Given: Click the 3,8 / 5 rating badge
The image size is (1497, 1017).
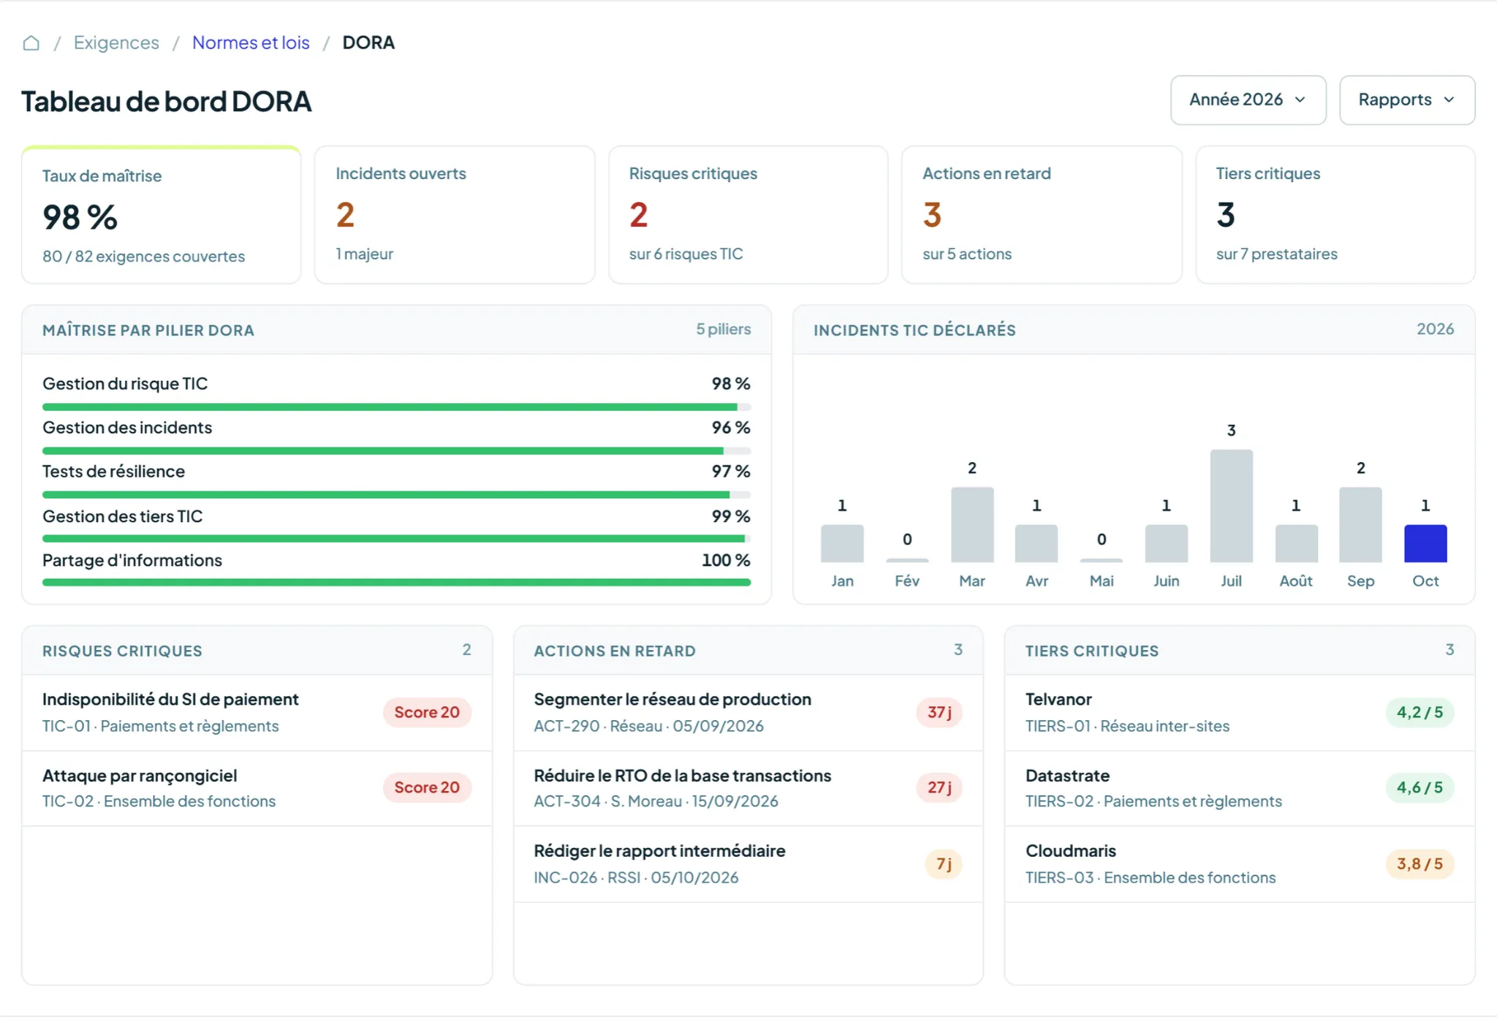Looking at the screenshot, I should click(x=1420, y=864).
